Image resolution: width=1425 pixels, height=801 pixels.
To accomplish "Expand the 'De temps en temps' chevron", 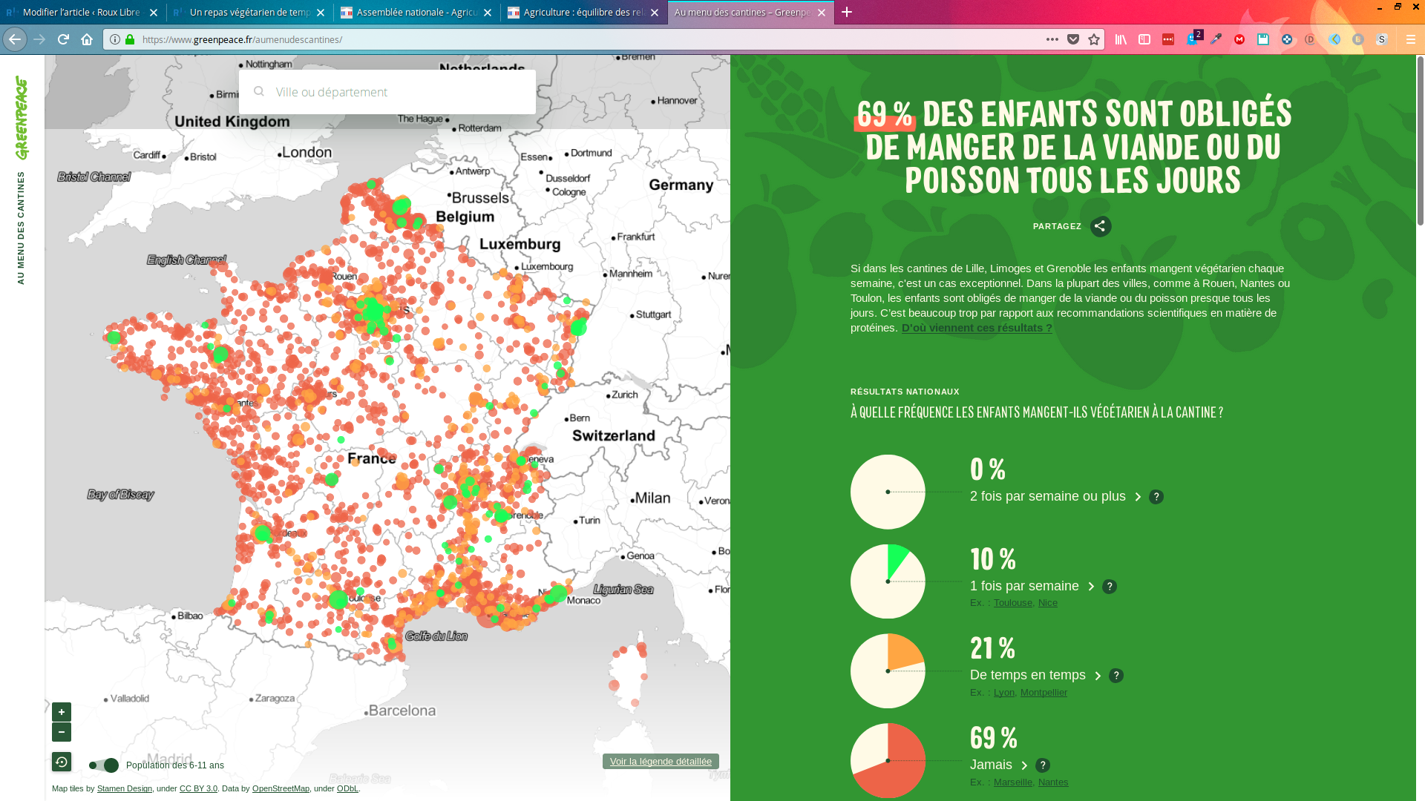I will pos(1098,676).
